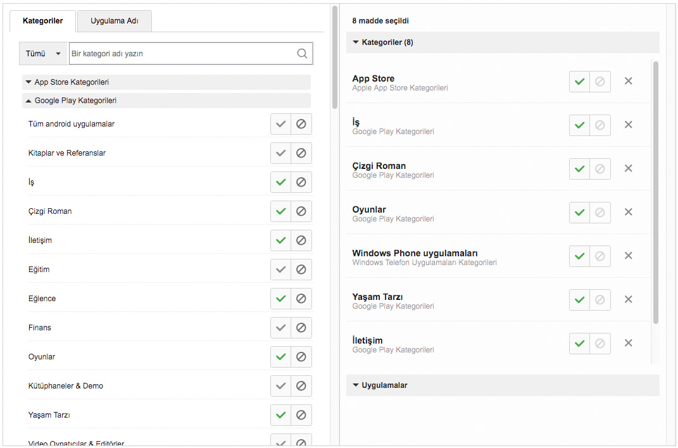Open the Tümü filter dropdown
Viewport: 678px width, 448px height.
(x=43, y=54)
